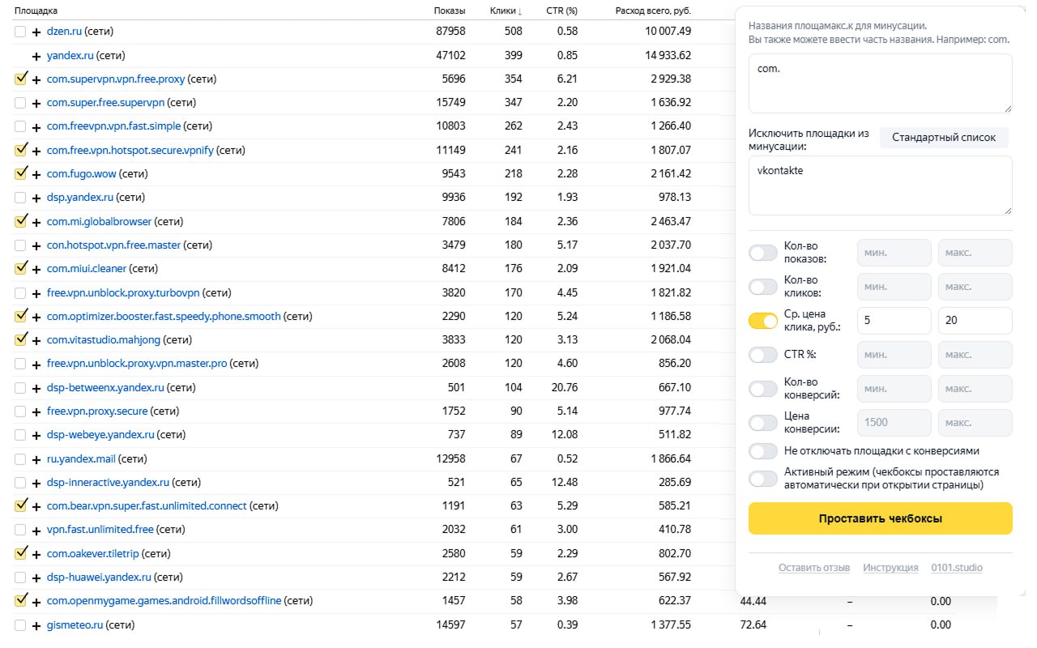Image resolution: width=1037 pixels, height=648 pixels.
Task: Expand com.fugo.wow row details
Action: [36, 174]
